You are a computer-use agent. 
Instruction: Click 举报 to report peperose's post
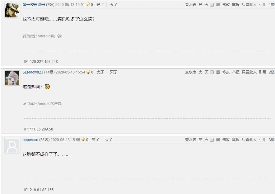tap(236, 140)
